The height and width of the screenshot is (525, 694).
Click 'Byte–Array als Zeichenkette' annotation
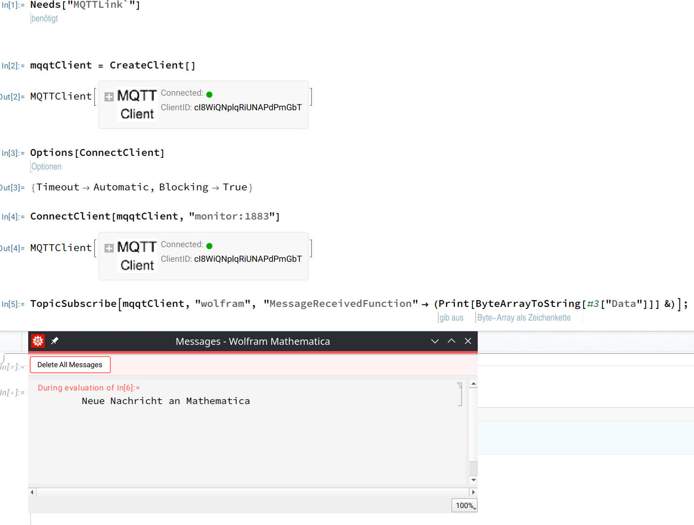523,318
